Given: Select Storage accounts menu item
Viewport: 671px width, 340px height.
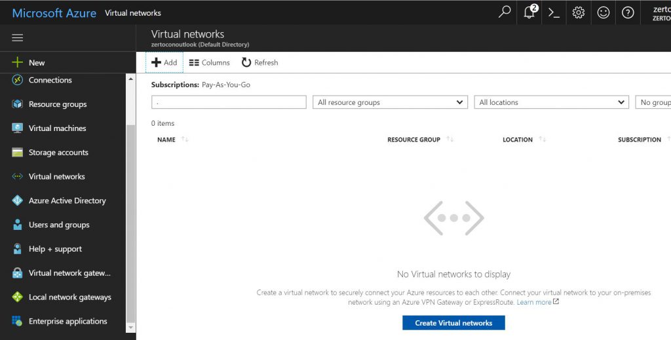Looking at the screenshot, I should coord(58,152).
